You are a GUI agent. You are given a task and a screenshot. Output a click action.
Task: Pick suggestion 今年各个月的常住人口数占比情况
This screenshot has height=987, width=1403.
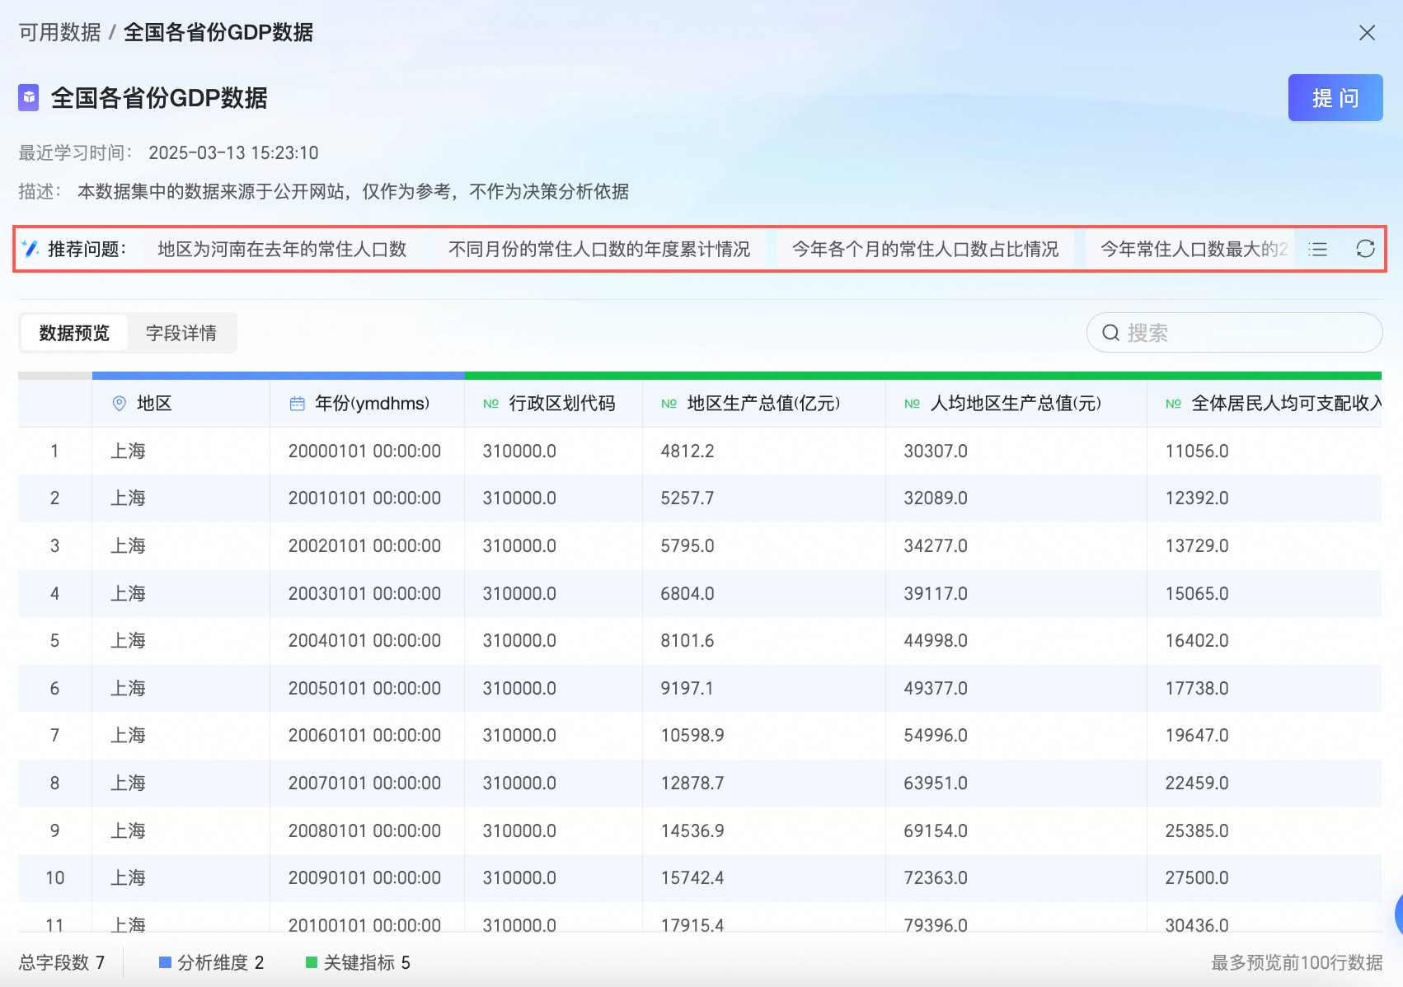tap(925, 249)
